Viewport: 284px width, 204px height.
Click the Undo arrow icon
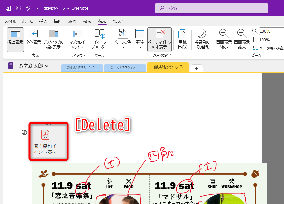click(x=28, y=8)
